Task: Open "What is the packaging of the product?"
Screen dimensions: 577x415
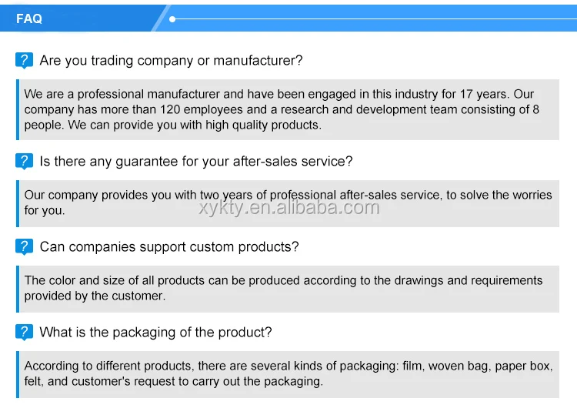Action: tap(155, 333)
